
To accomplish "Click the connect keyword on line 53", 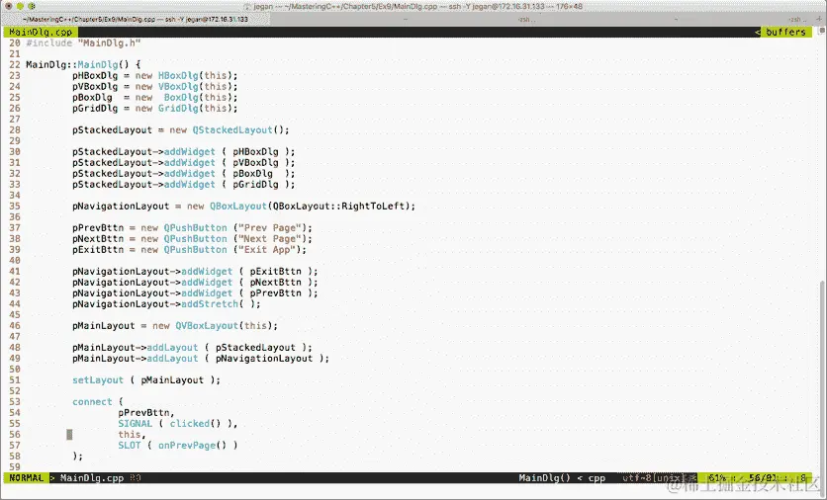I will click(x=92, y=402).
